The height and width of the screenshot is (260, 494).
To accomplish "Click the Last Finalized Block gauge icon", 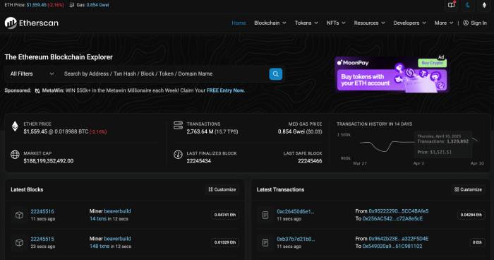I will pos(178,155).
